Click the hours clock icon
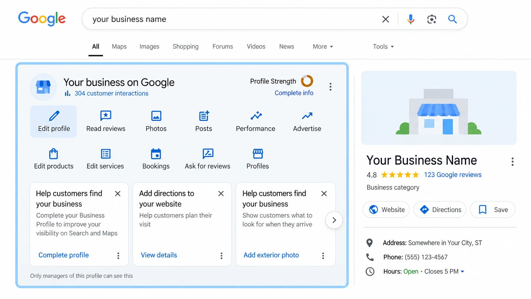Image resolution: width=531 pixels, height=299 pixels. (370, 272)
